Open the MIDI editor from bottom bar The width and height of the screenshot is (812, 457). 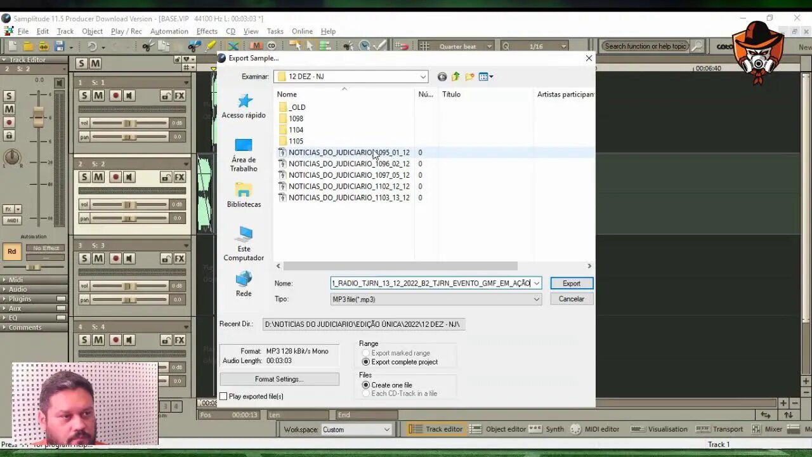tap(594, 429)
